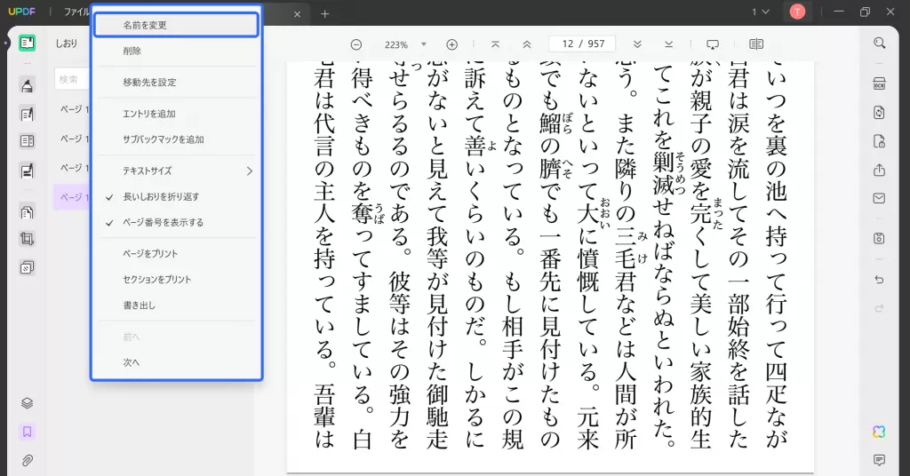Viewport: 910px width, 476px height.
Task: Open the Protect PDF lock icon
Action: pyautogui.click(x=879, y=141)
